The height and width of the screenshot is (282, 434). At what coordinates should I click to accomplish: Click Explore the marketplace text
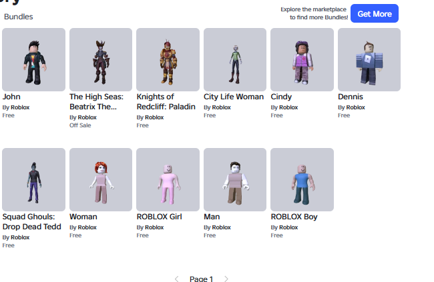tap(314, 13)
